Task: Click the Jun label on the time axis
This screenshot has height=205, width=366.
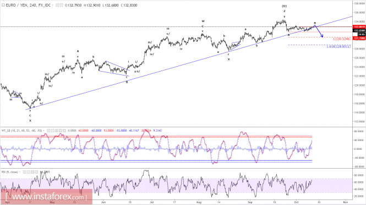Action: tap(103, 202)
